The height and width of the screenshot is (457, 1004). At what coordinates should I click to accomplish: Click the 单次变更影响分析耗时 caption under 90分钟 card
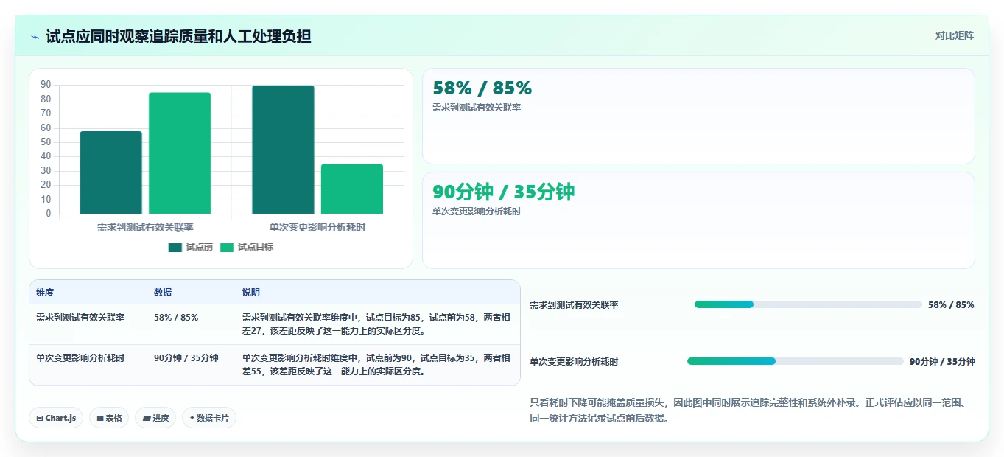pyautogui.click(x=477, y=212)
